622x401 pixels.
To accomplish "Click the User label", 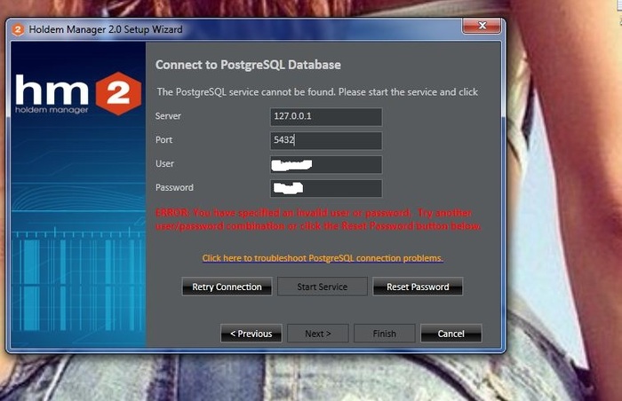I will pos(164,163).
